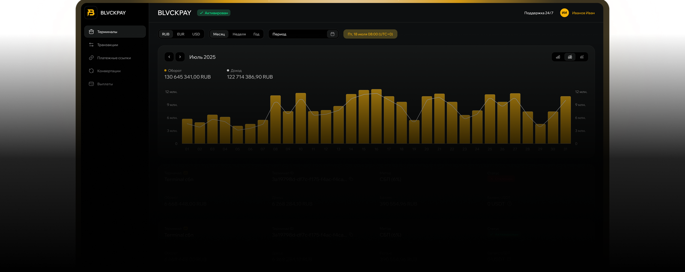
Task: Open the Терминалы section
Action: click(x=115, y=32)
